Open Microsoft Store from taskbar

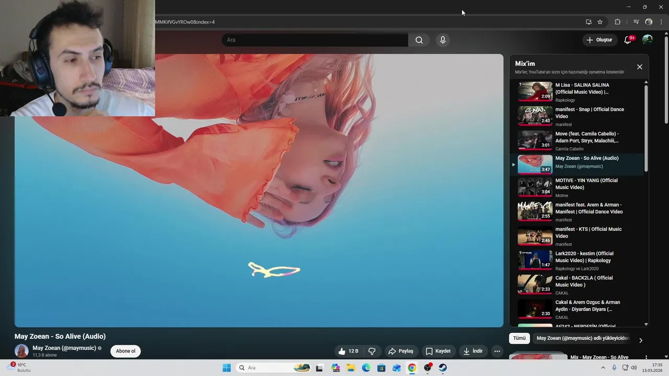(x=382, y=368)
